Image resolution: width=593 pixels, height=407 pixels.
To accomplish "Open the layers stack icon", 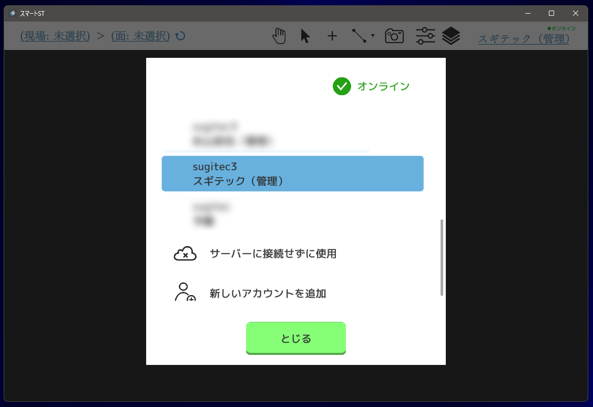I will (451, 36).
